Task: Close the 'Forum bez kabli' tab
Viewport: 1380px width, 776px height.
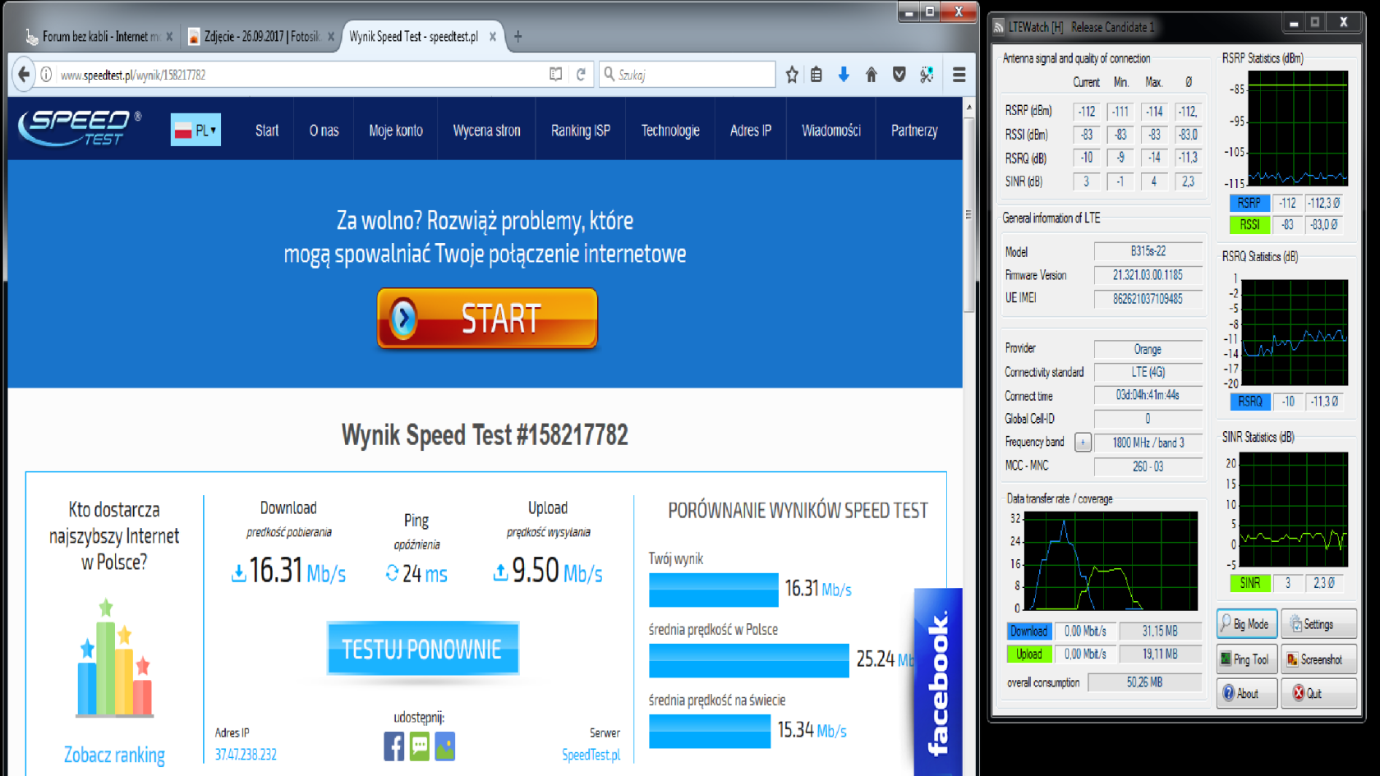Action: (x=169, y=36)
